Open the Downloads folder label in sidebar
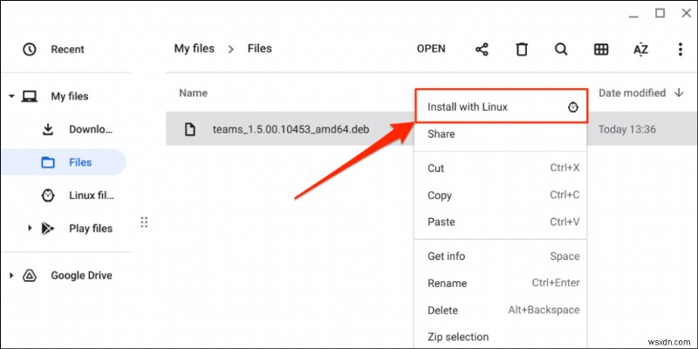 [x=91, y=129]
